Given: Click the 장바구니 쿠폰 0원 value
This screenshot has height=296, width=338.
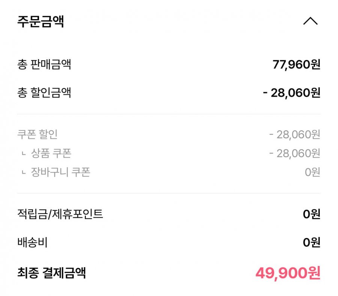Looking at the screenshot, I should pos(312,172).
